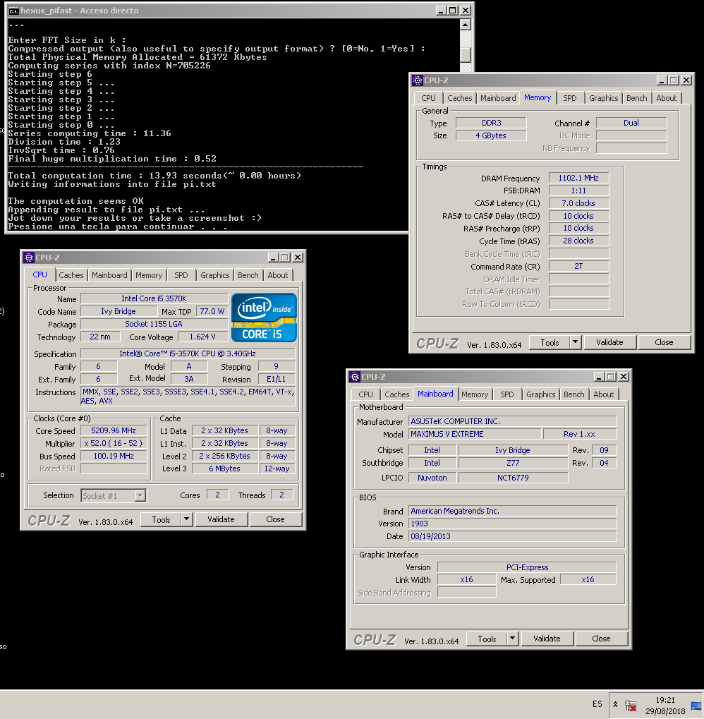
Task: Open Tools dropdown arrow in the CPU tab window
Action: [186, 519]
